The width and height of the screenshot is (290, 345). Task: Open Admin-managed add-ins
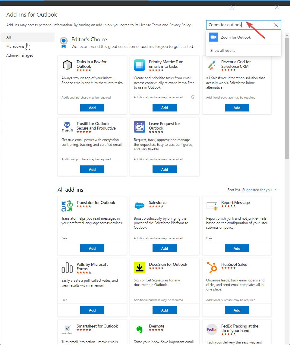(x=20, y=55)
